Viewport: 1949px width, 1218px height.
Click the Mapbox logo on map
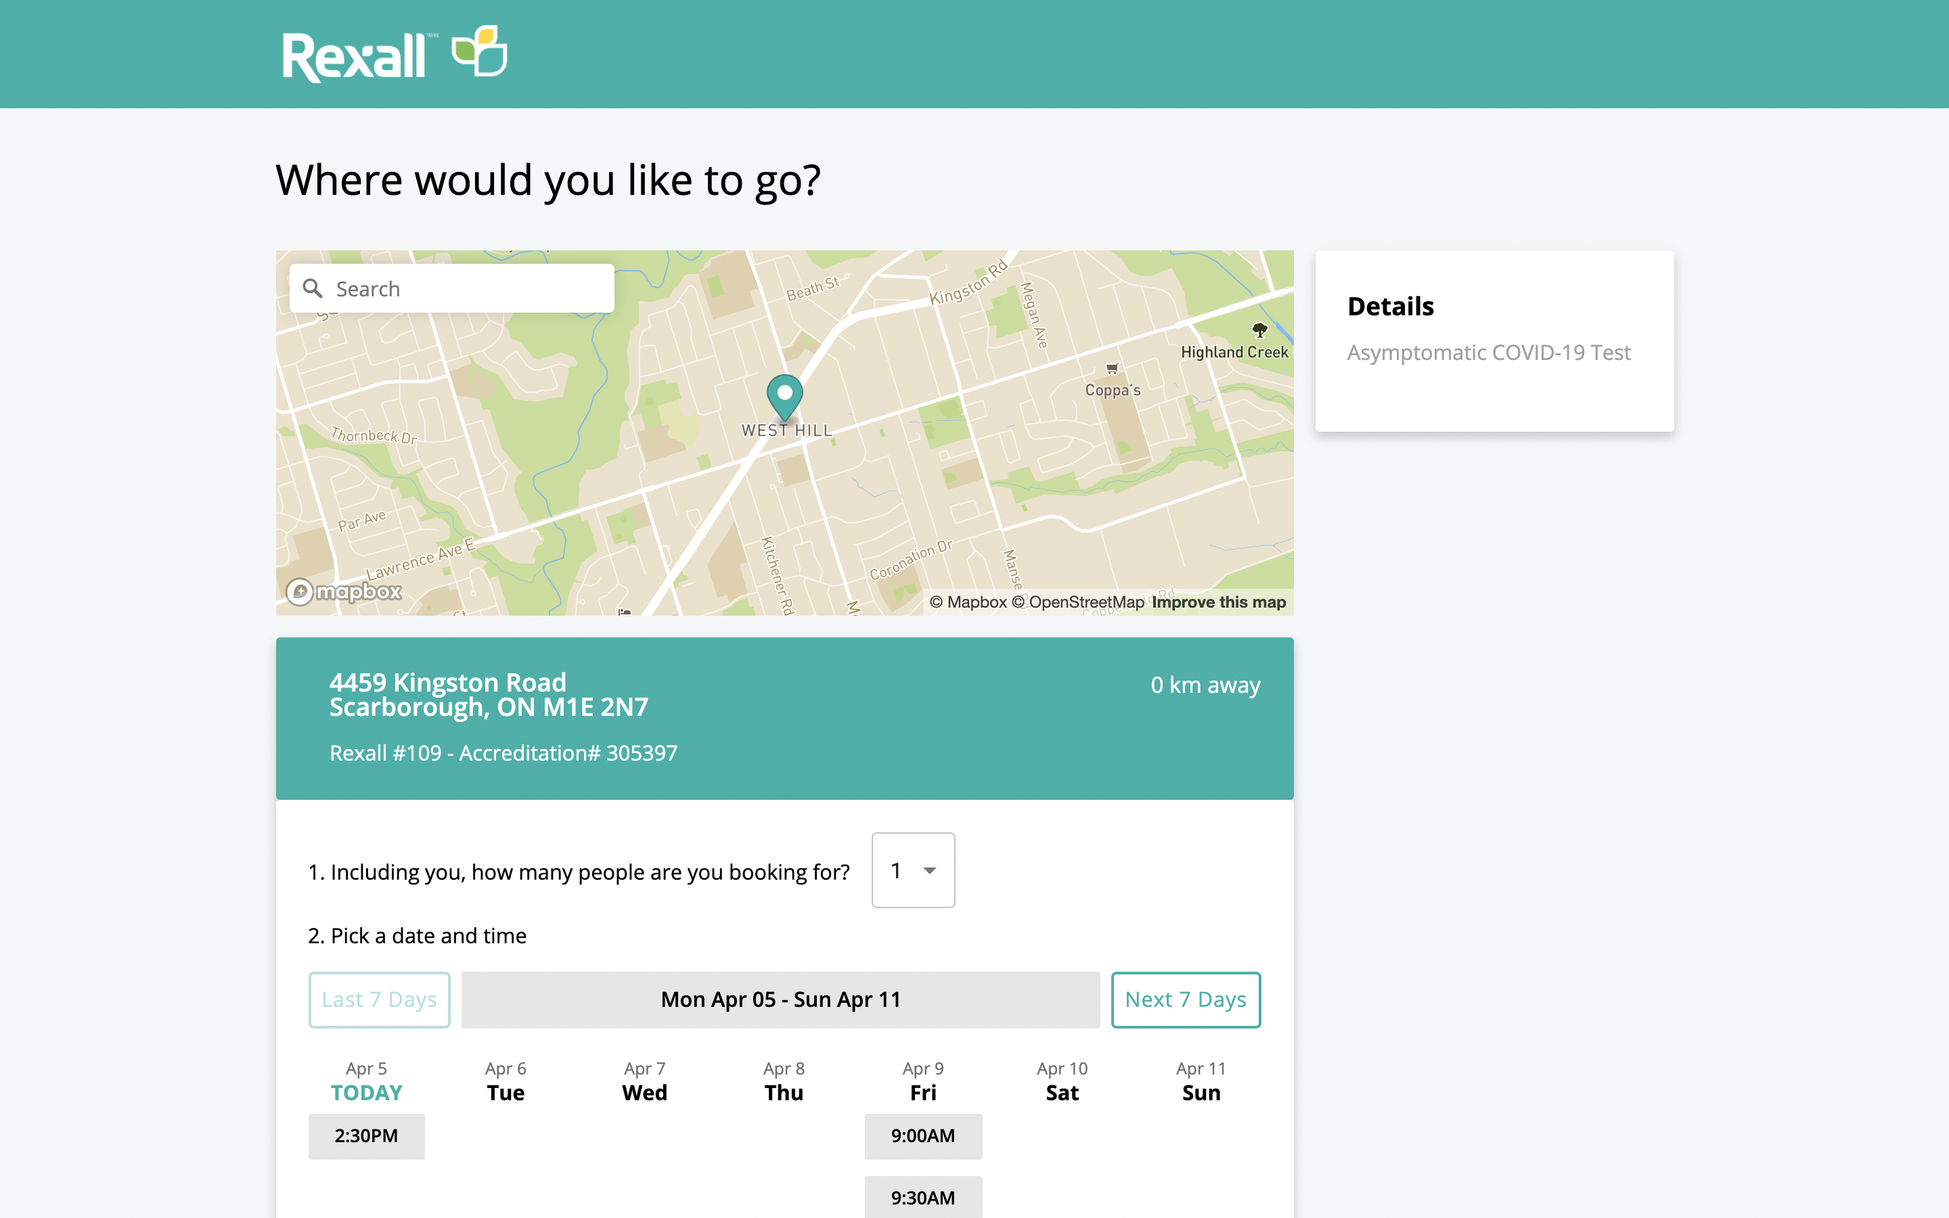coord(344,592)
